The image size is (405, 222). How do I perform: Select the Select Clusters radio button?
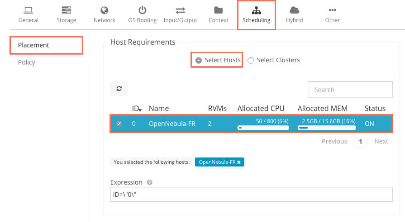[251, 60]
